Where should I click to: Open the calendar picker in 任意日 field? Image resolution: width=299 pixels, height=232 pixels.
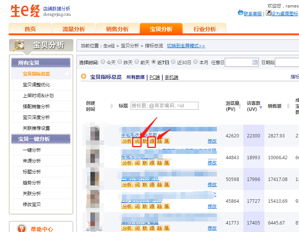coord(255,62)
